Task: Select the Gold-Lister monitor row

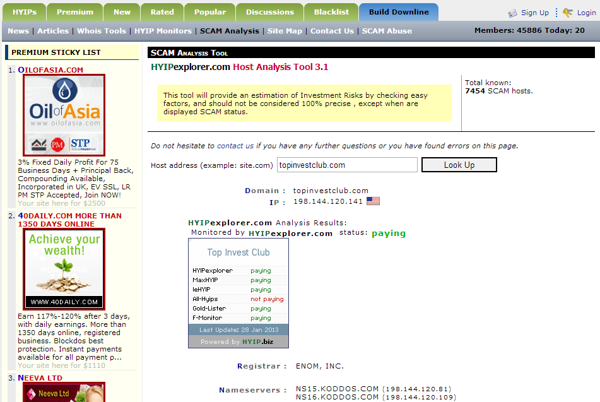Action: [x=238, y=309]
